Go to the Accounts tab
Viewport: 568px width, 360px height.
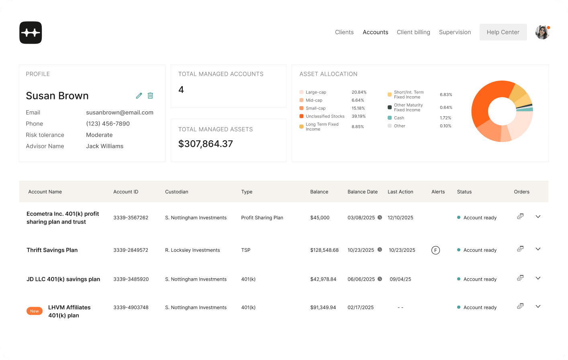pyautogui.click(x=375, y=32)
